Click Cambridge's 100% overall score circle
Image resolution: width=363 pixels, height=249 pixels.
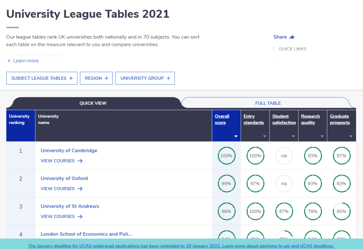(226, 156)
